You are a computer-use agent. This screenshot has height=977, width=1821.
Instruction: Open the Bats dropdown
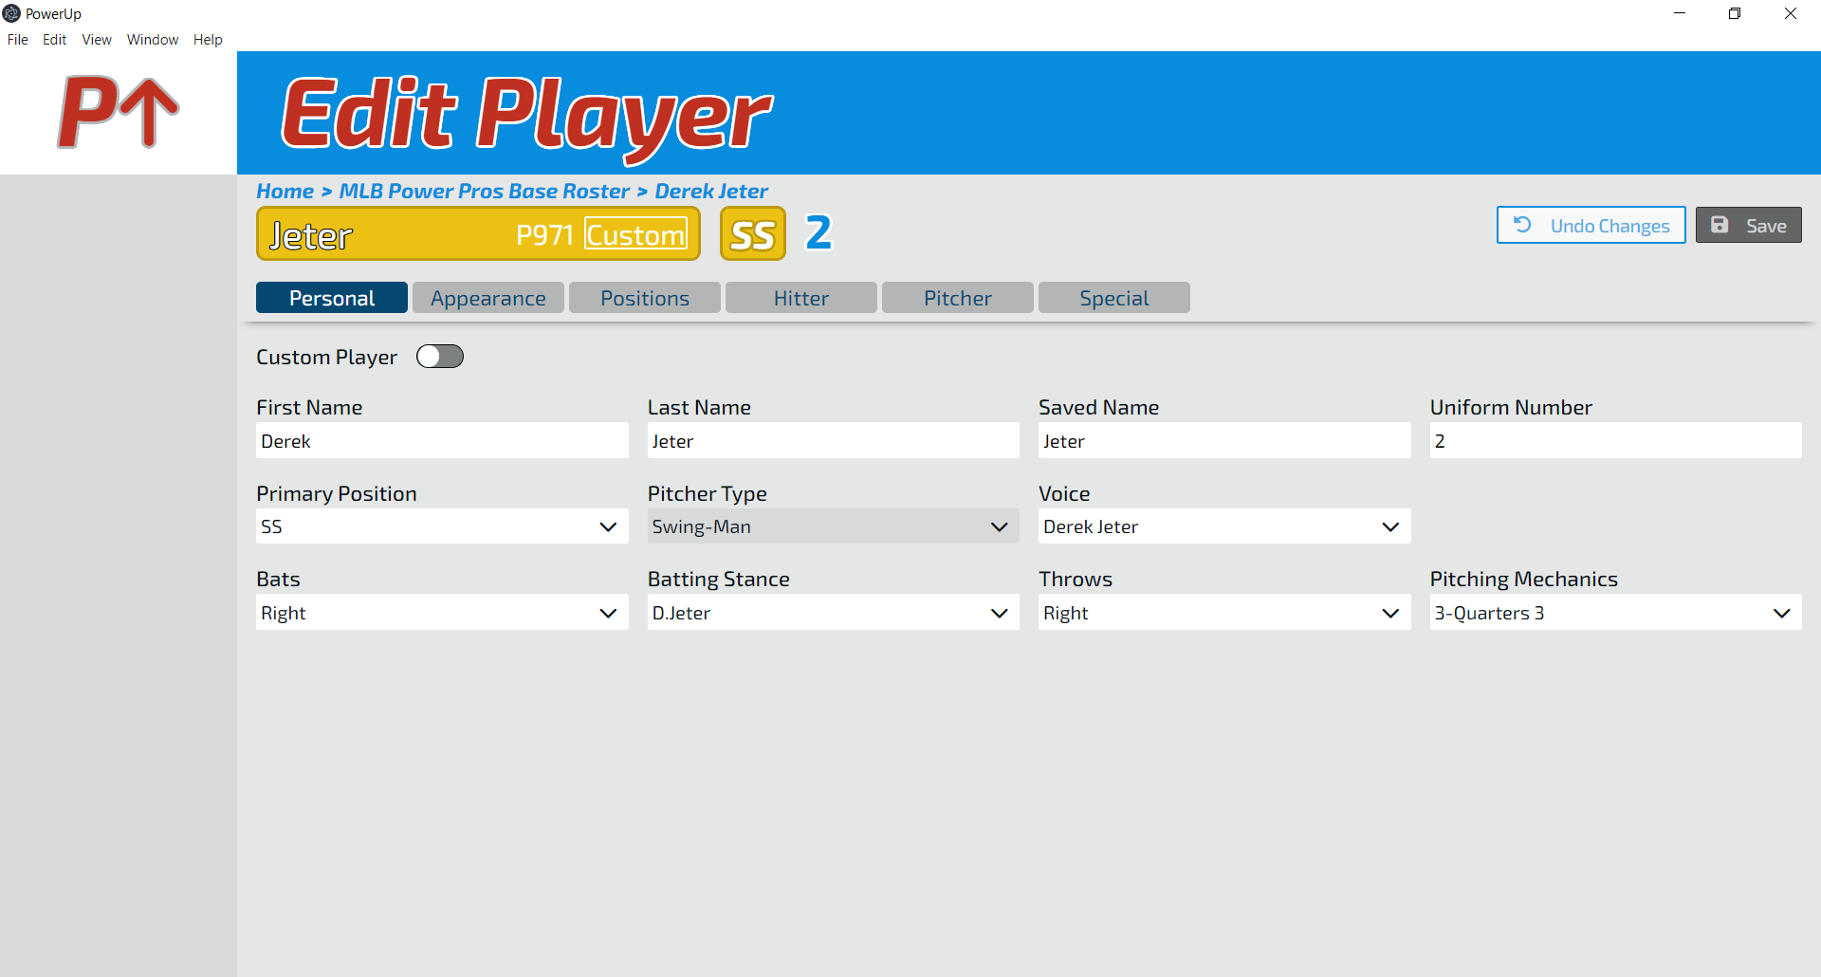point(442,613)
